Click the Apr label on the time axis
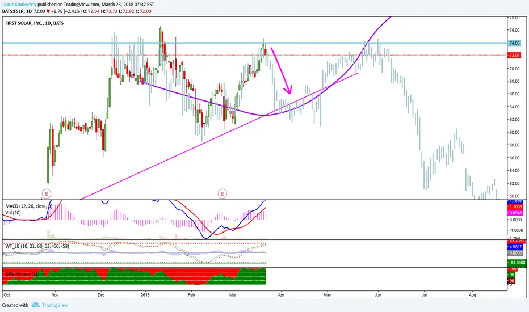 [x=281, y=295]
